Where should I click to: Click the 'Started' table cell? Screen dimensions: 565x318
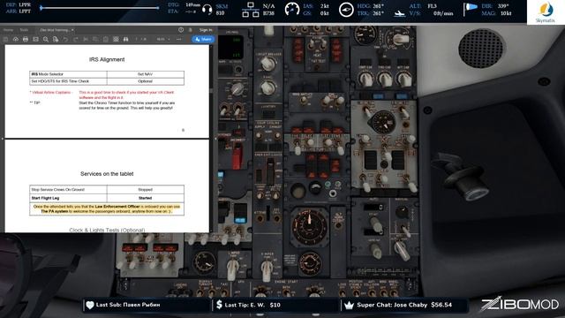pyautogui.click(x=145, y=198)
